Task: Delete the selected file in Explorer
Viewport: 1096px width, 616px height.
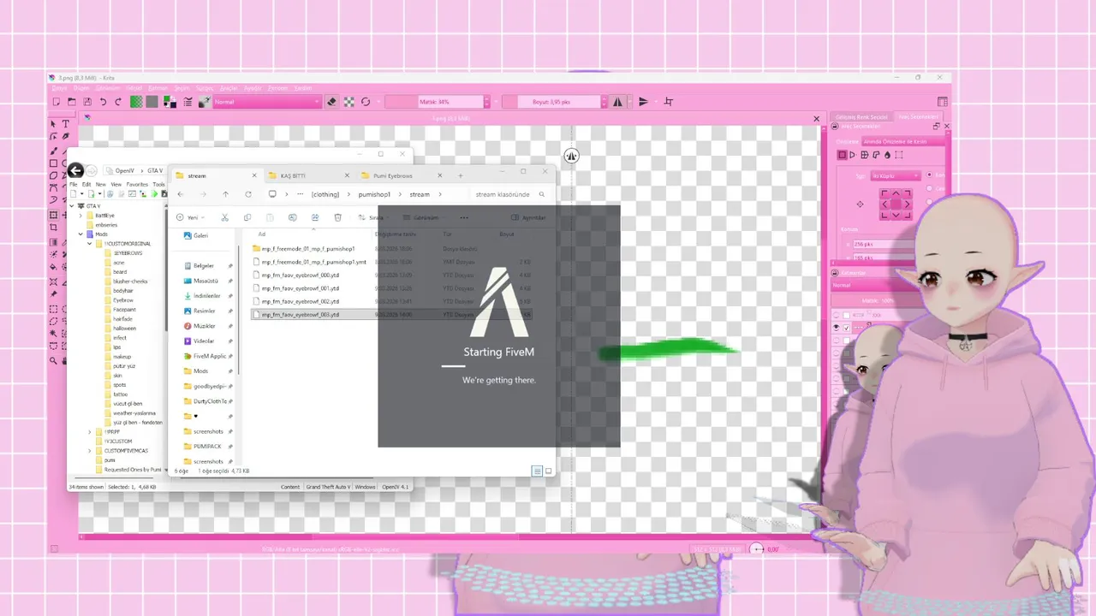Action: [x=337, y=217]
